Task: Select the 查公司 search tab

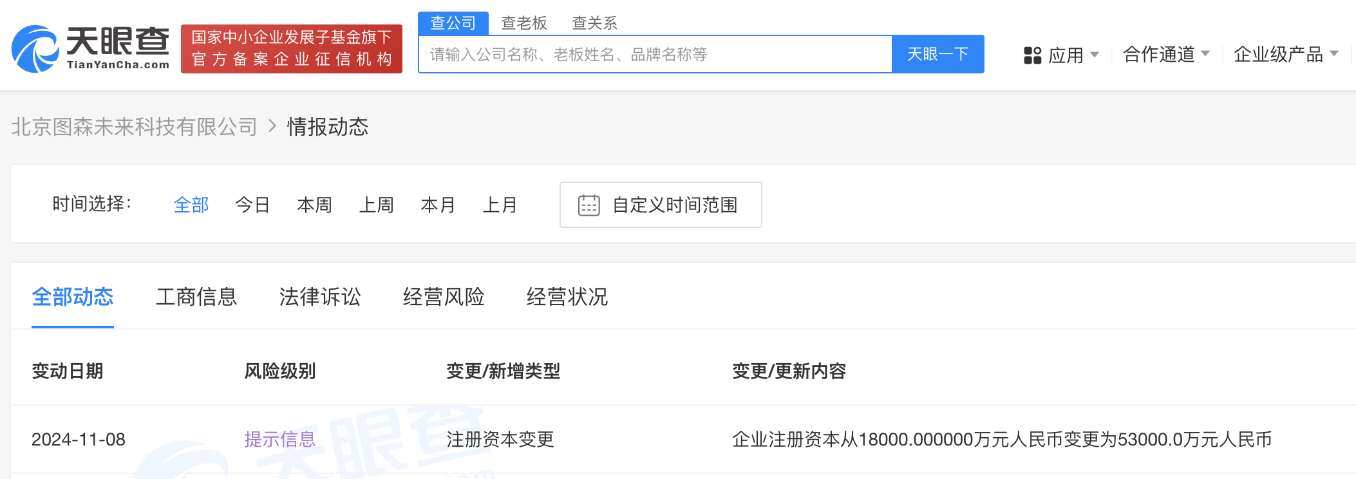Action: 453,23
